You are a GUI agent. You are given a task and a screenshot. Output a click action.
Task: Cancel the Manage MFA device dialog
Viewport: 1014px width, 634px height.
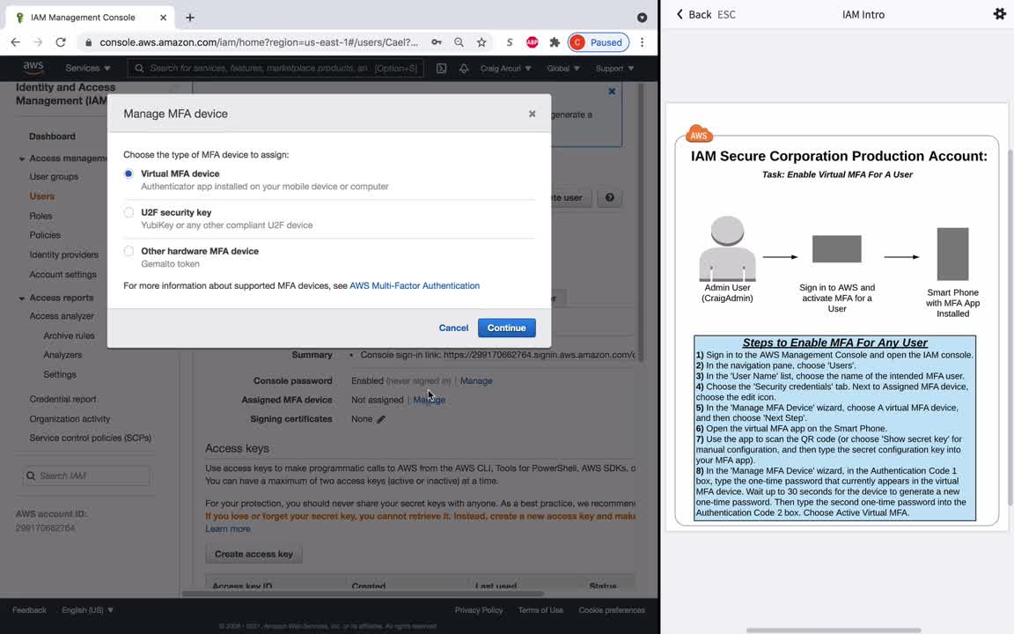point(453,328)
